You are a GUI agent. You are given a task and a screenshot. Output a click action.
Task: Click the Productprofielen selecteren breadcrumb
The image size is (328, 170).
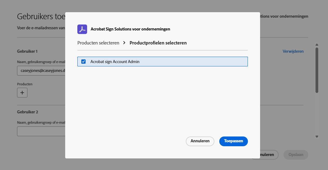(x=158, y=43)
